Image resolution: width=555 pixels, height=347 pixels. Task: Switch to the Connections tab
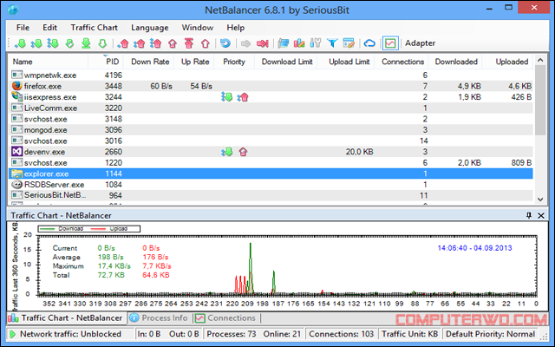click(225, 318)
